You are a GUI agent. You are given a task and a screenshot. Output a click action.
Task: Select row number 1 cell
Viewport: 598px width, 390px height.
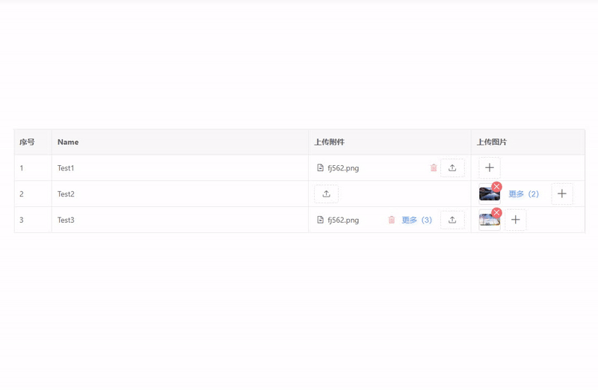point(33,168)
